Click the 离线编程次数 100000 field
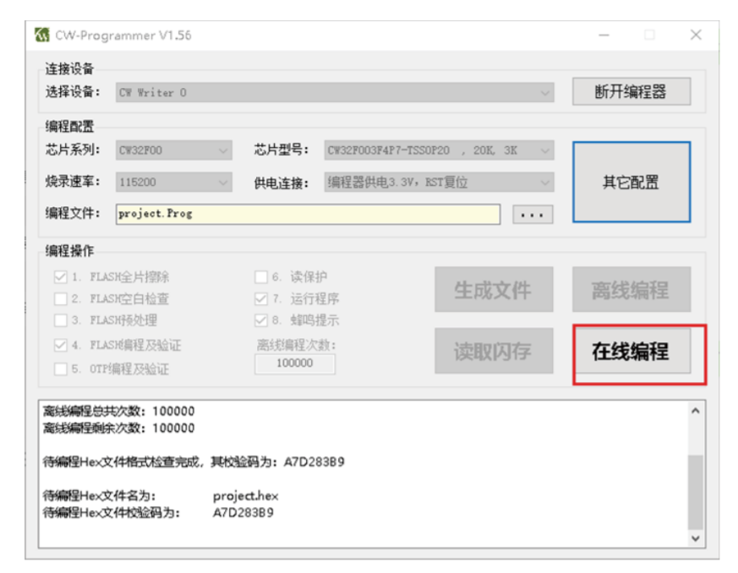Viewport: 738px width, 573px height. (x=295, y=363)
